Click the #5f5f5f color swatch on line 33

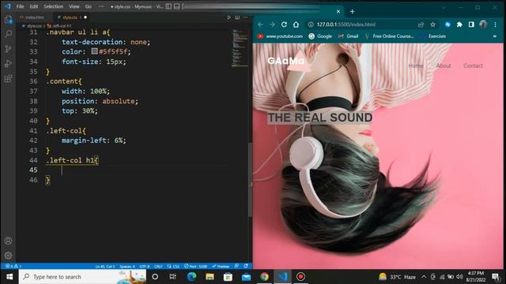[95, 51]
